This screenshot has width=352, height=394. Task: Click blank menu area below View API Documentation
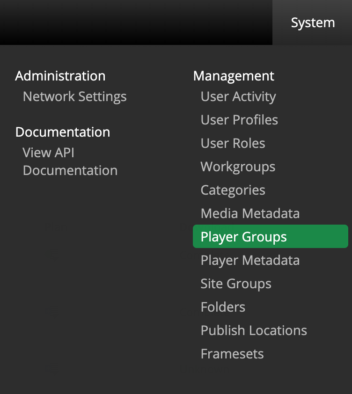[94, 262]
